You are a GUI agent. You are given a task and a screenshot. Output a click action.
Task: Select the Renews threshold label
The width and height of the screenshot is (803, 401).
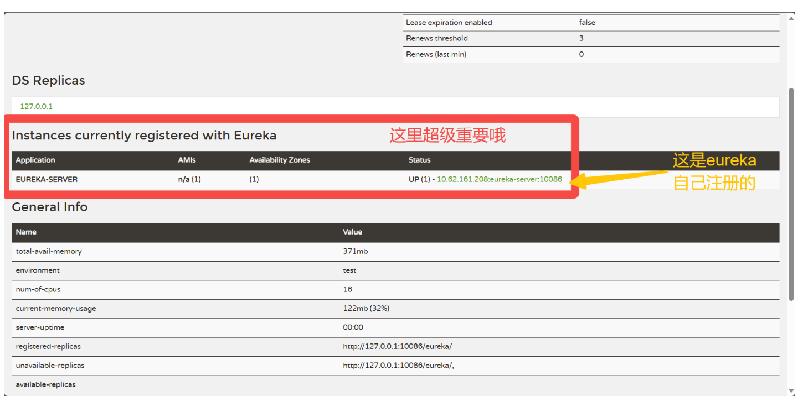point(437,38)
